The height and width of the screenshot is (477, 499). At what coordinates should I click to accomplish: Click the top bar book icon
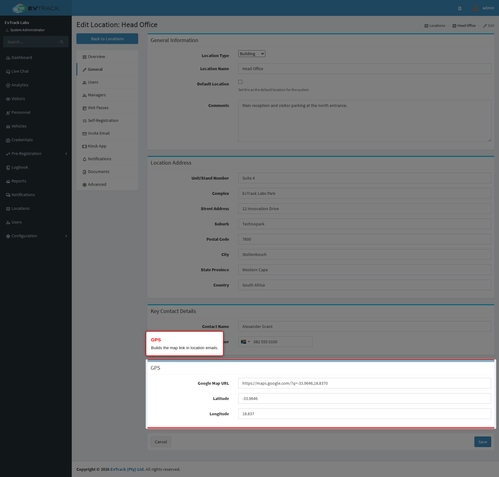point(460,8)
